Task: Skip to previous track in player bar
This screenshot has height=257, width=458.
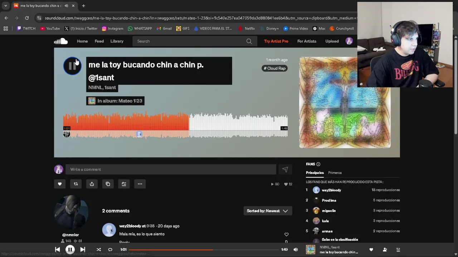Action: pos(58,250)
